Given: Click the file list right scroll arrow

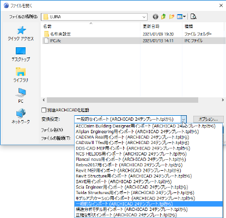Looking at the screenshot, I should [223, 100].
